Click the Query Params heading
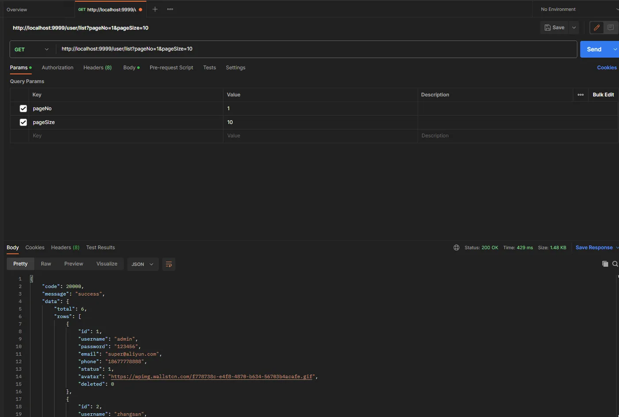This screenshot has height=417, width=619. point(27,81)
